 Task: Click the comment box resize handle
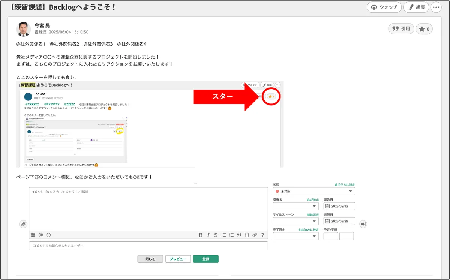[195, 183]
